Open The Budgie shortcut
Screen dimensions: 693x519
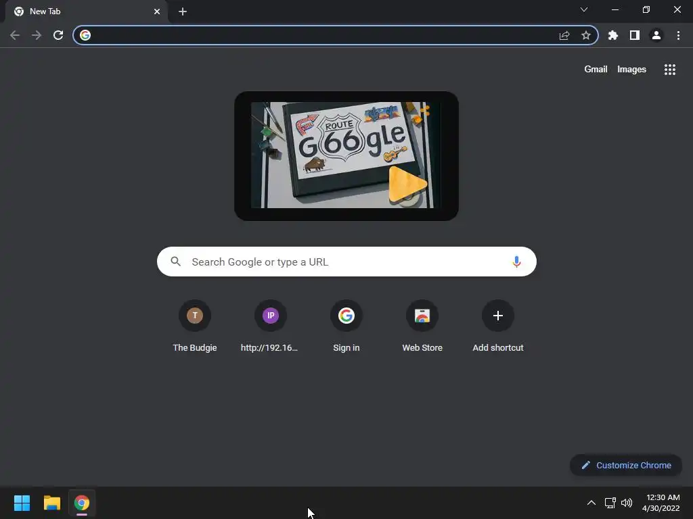pos(195,326)
